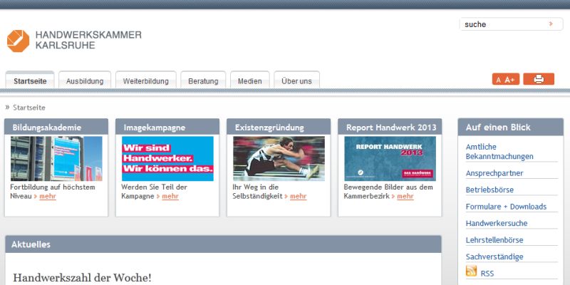This screenshot has width=570, height=285.
Task: Open the Report Handwerk 2013 image
Action: pyautogui.click(x=390, y=158)
